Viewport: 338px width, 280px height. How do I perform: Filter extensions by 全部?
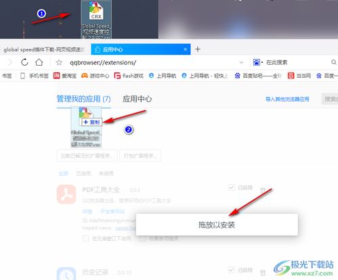point(63,173)
